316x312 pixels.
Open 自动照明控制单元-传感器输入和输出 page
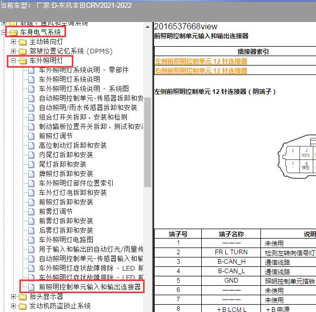pyautogui.click(x=91, y=259)
